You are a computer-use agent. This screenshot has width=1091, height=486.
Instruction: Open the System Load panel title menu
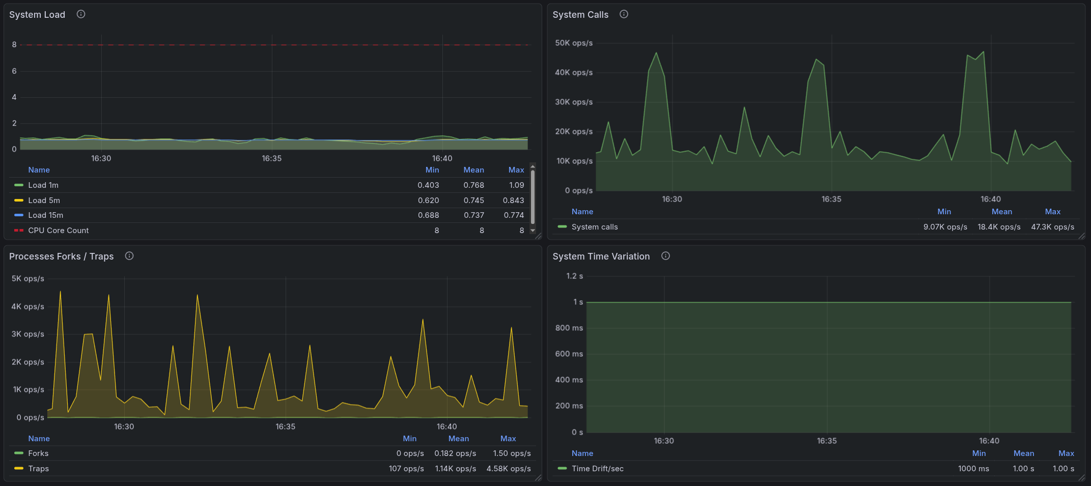[x=37, y=15]
